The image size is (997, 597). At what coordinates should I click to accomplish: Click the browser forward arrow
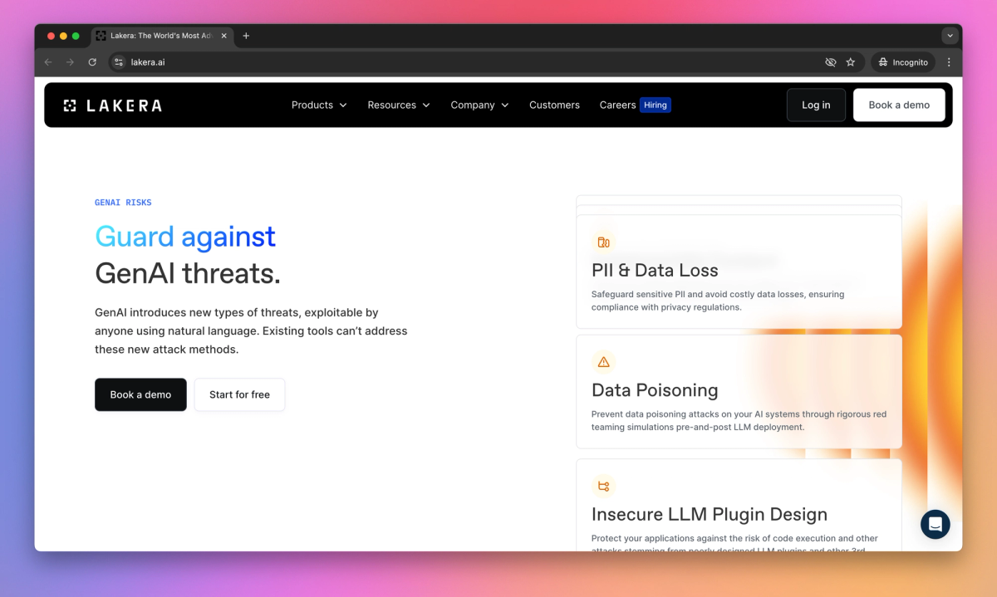[x=70, y=62]
